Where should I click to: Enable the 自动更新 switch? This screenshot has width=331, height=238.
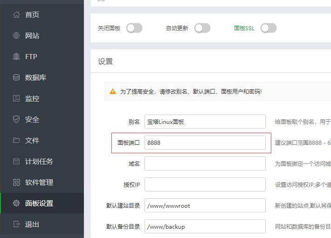[202, 28]
